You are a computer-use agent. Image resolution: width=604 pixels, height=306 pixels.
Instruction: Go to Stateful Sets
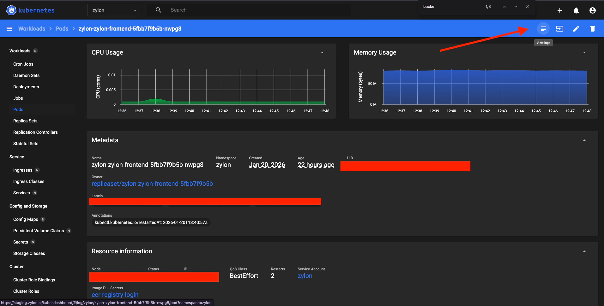click(x=26, y=144)
